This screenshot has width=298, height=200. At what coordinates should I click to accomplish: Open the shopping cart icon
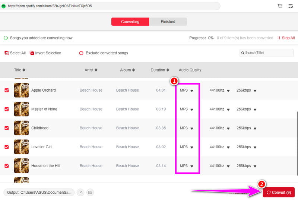point(280,6)
